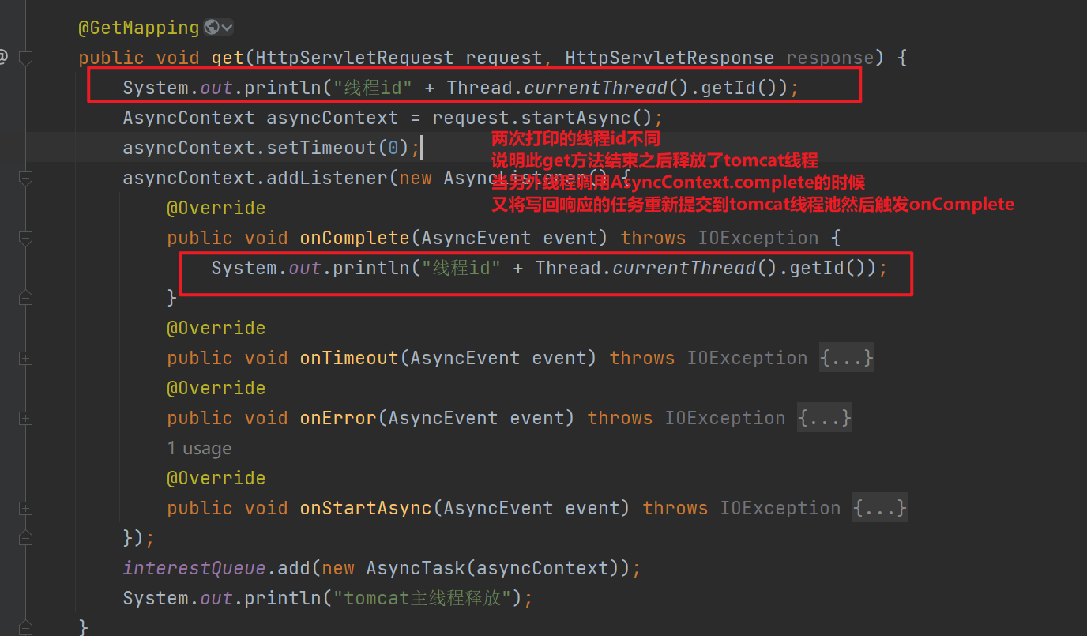The width and height of the screenshot is (1087, 636).
Task: Open the "1 usage" inlay hint
Action: pyautogui.click(x=199, y=449)
